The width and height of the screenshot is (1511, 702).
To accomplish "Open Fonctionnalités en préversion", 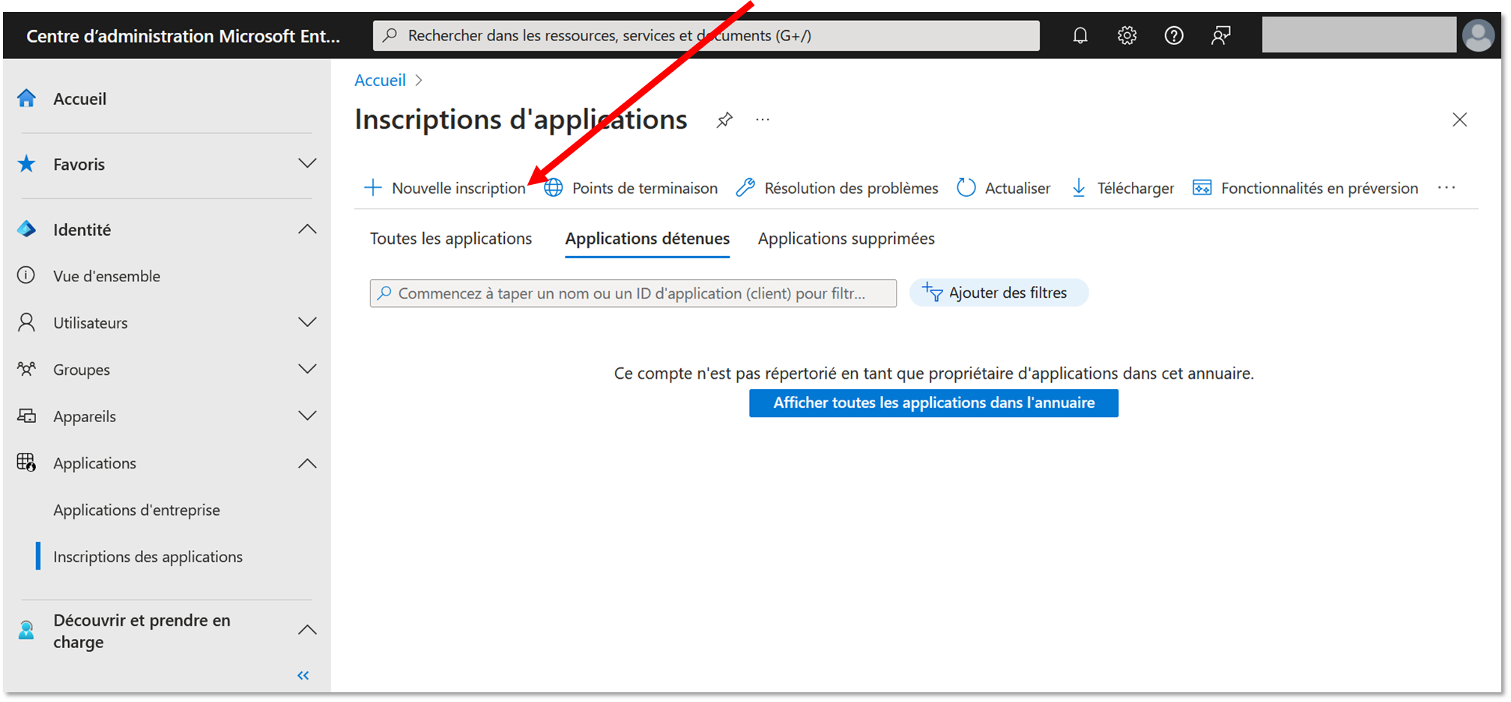I will 1305,188.
